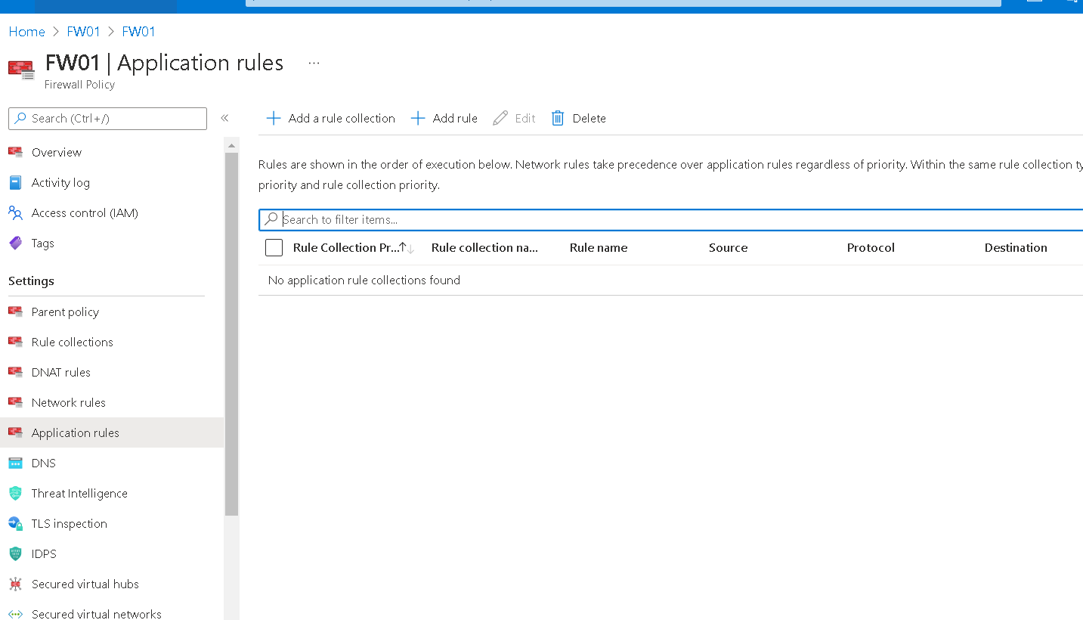Click the FW01 firewall policy icon in header
Screen dimensions: 1083x620
tap(21, 70)
